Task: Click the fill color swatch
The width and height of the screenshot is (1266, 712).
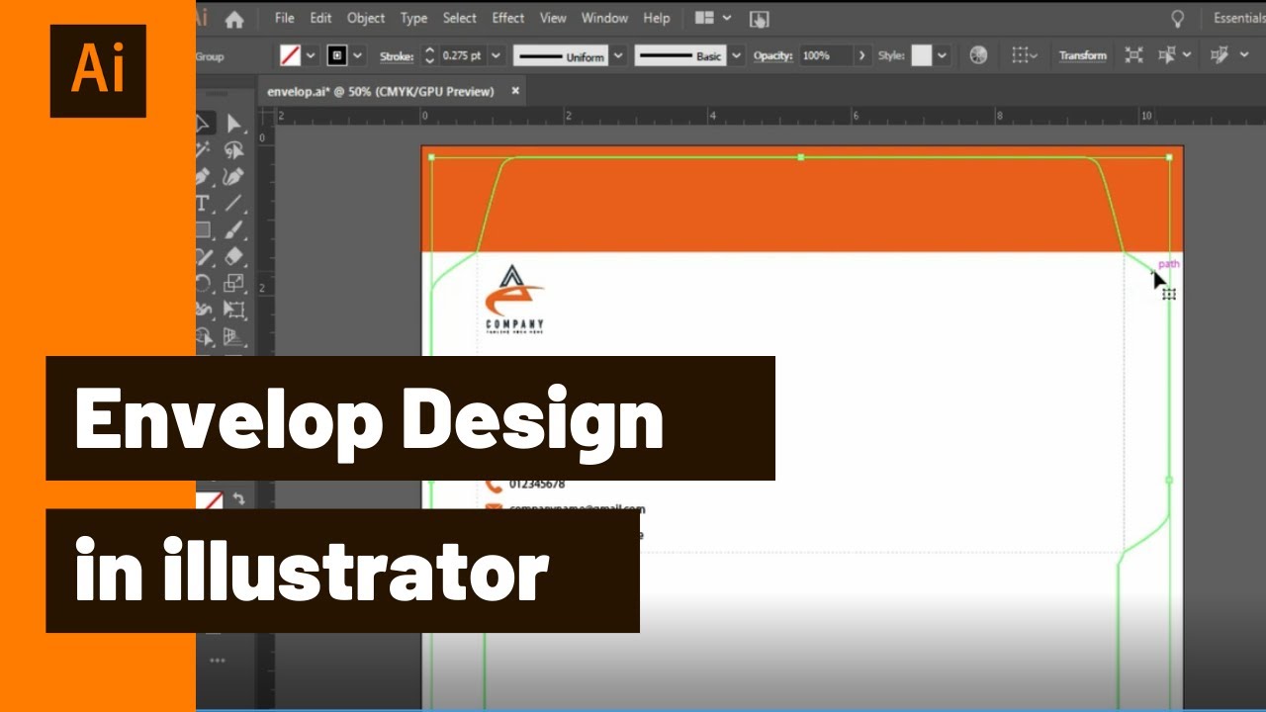Action: click(x=290, y=56)
